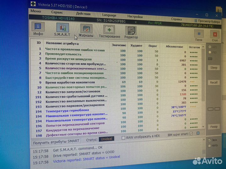Open the Language menu
Image resolution: width=226 pixels, height=169 pixels.
pos(109,15)
